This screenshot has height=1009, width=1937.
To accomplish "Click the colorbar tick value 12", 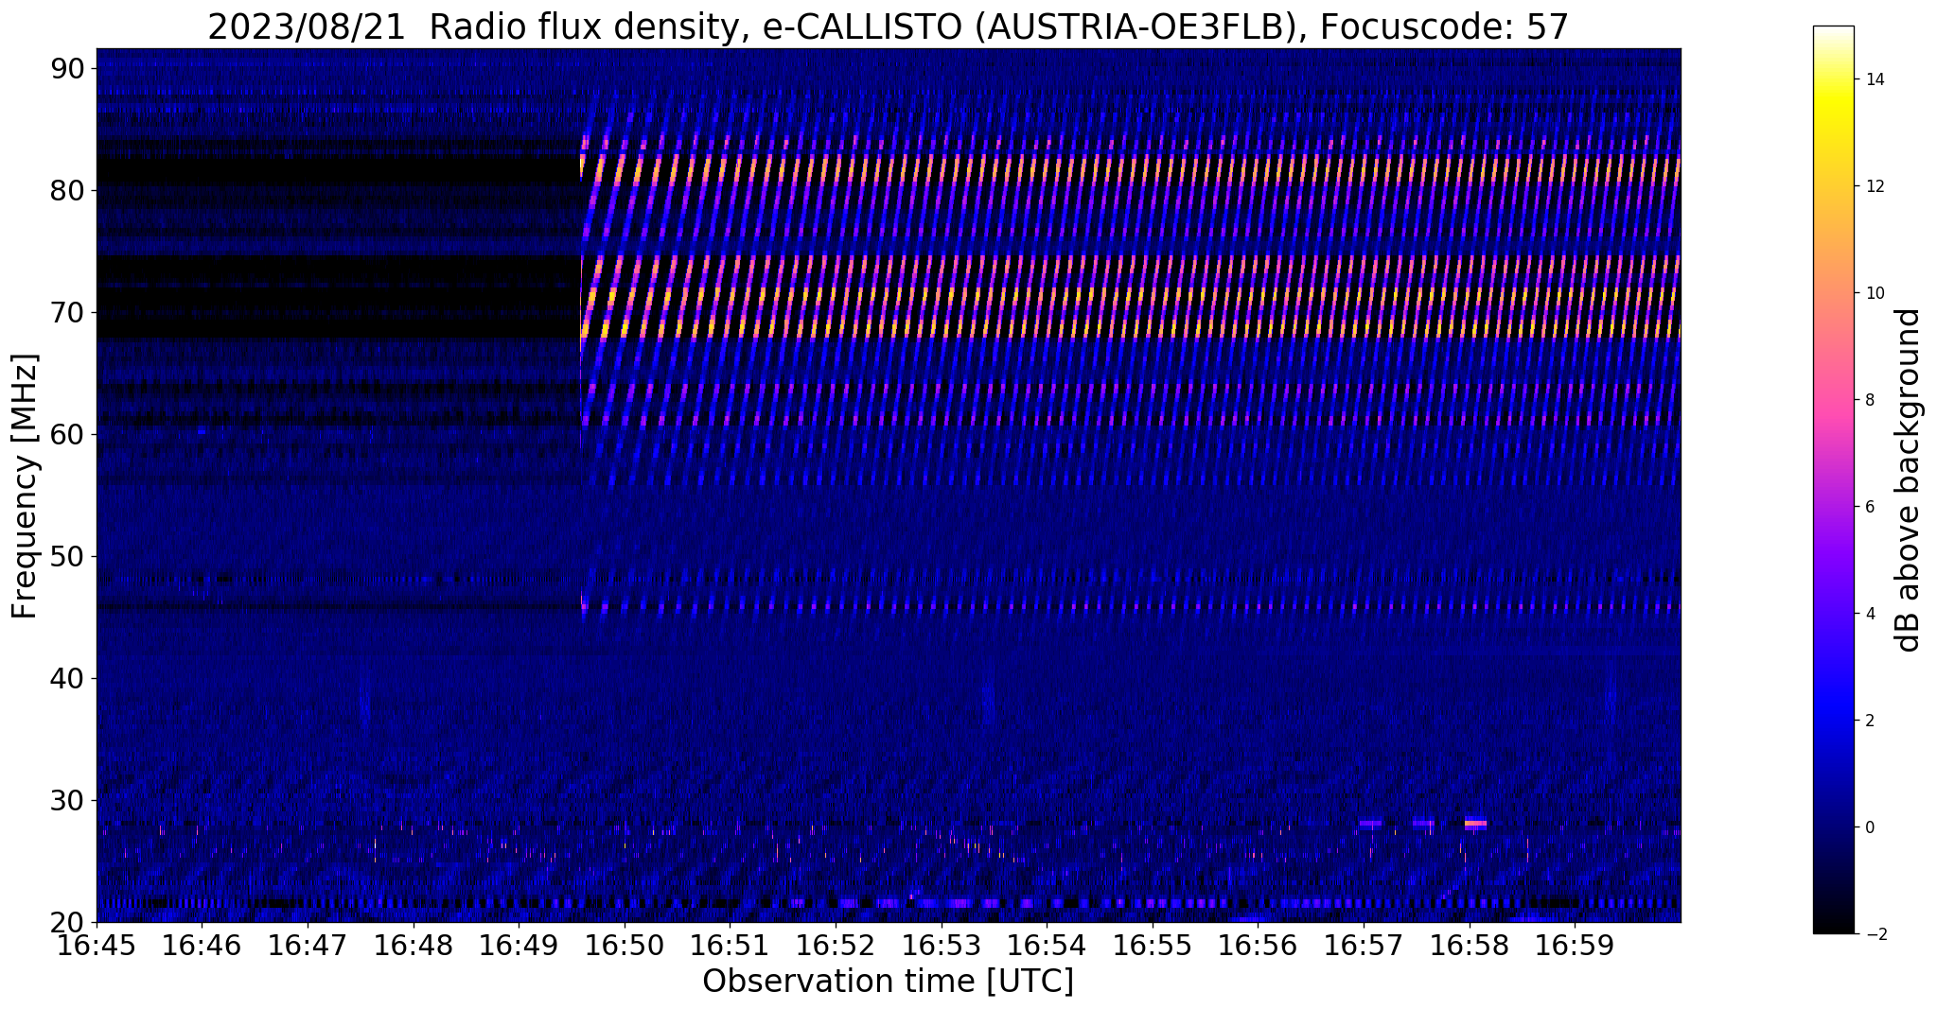I will click(1874, 186).
